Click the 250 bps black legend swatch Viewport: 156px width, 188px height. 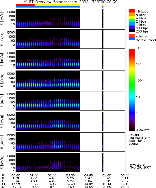tap(132, 30)
